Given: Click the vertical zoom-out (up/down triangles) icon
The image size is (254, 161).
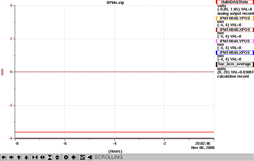Looking at the screenshot, I should click(57, 157).
